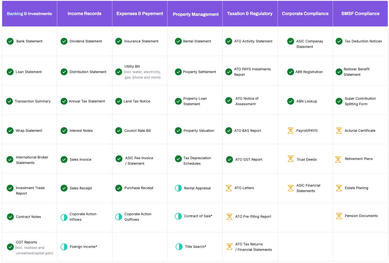Viewport: 389px width, 263px height.
Task: Click the 'Distribution Statement' text
Action: (x=88, y=72)
